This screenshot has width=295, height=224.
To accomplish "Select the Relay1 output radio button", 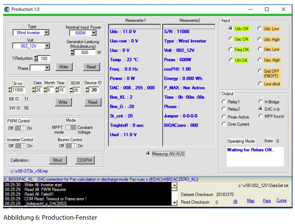I will (224, 102).
